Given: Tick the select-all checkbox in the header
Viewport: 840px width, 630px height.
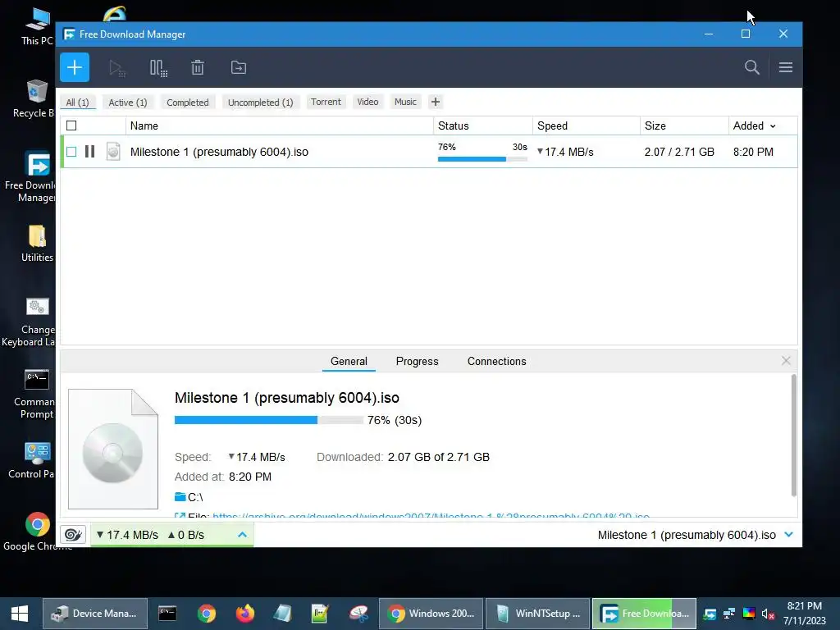Looking at the screenshot, I should (x=71, y=126).
